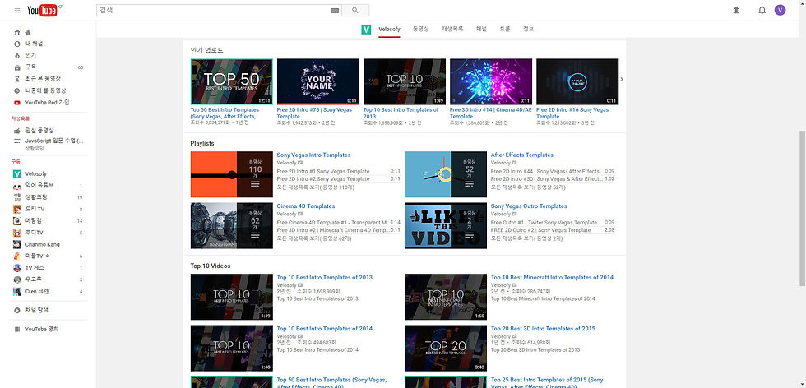
Task: Click the Velosofy subscription icon in sidebar
Action: [17, 173]
